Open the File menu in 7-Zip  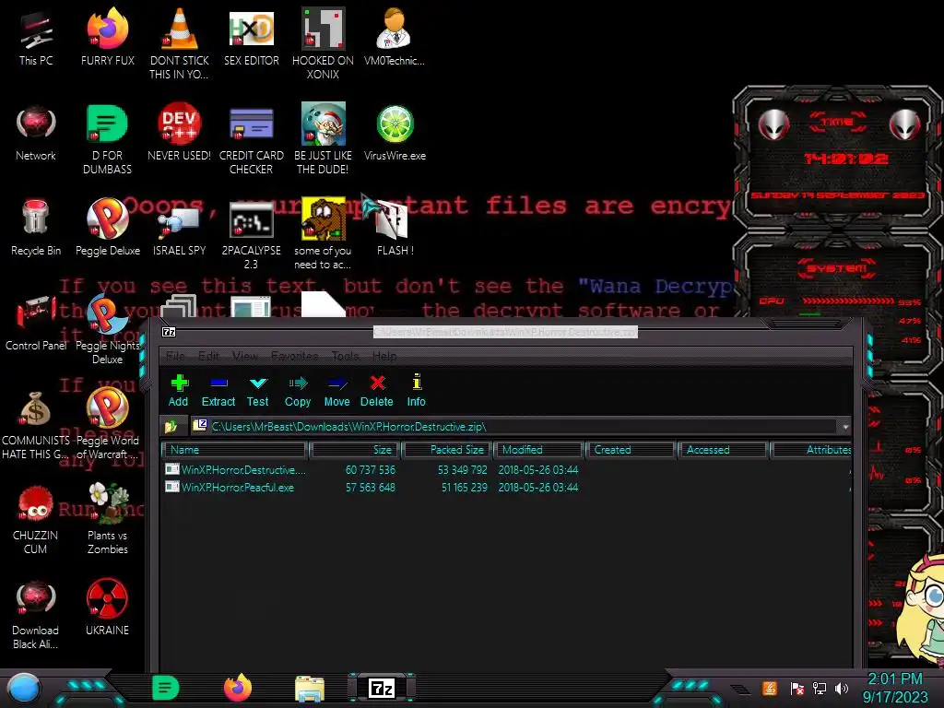click(x=175, y=356)
